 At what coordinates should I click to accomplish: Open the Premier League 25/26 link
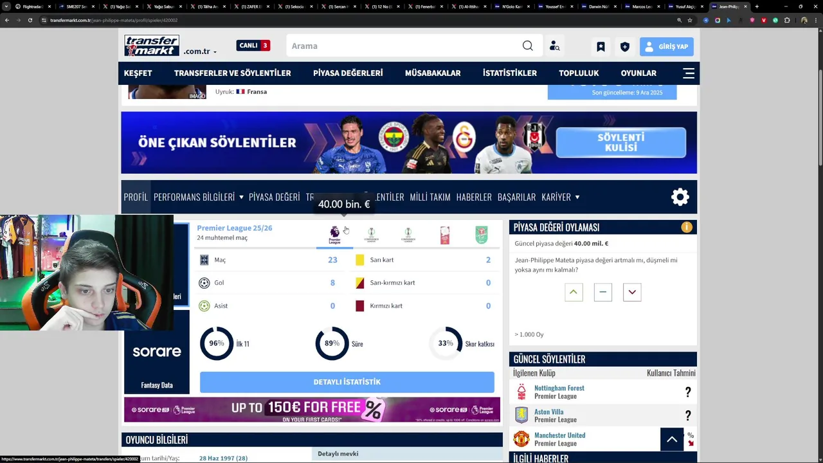(x=235, y=228)
